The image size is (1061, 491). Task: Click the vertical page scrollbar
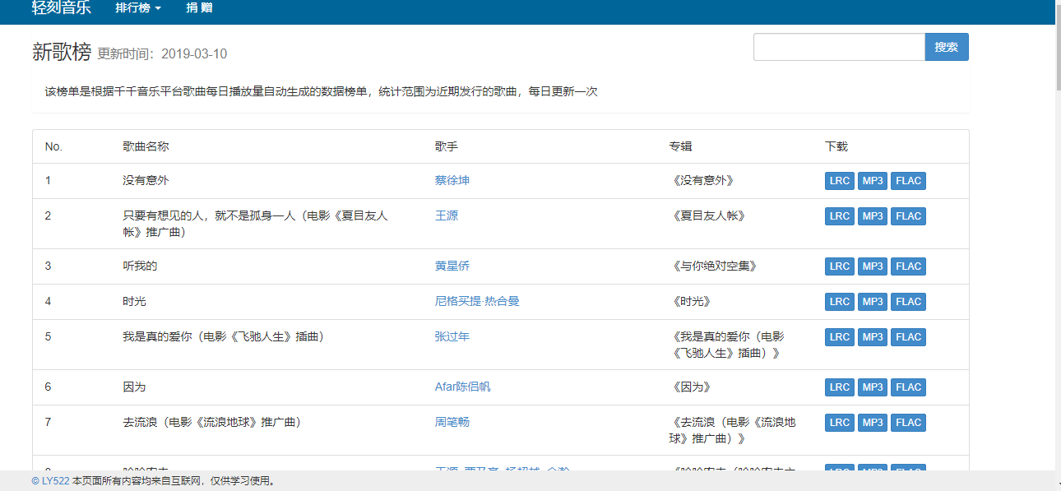(x=1057, y=247)
